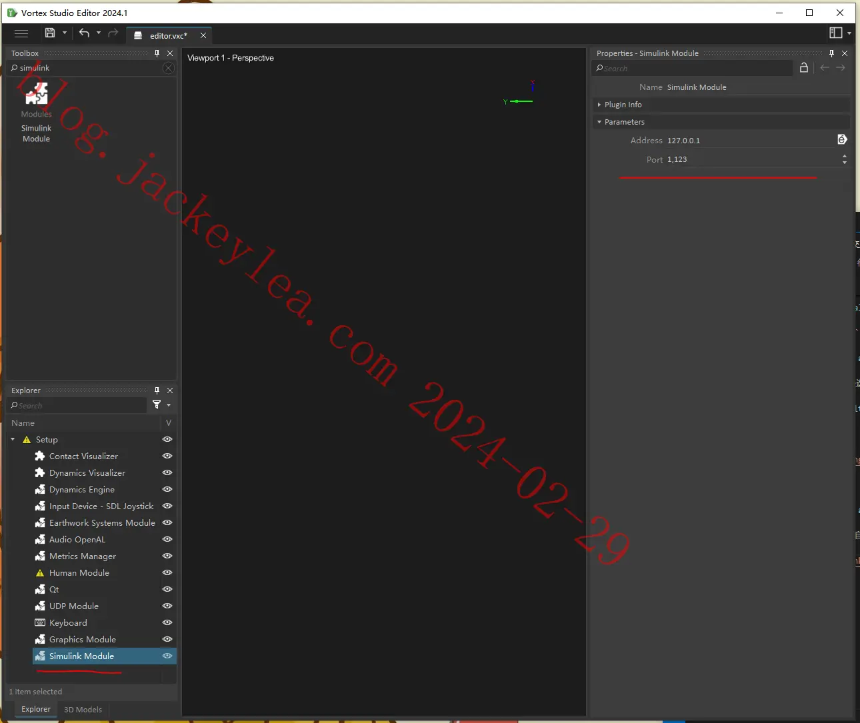Increase the Port value with stepper
Screen dimensions: 860x723
point(845,157)
